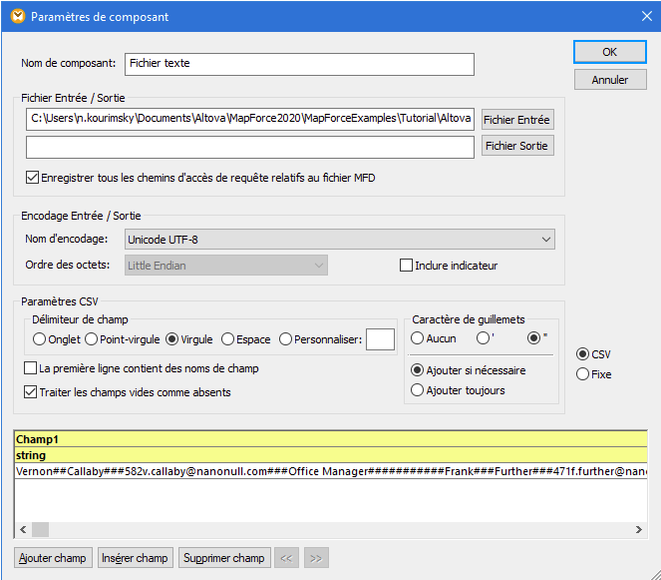The width and height of the screenshot is (661, 580).
Task: Open the Nom d'encodage dropdown
Action: point(340,240)
